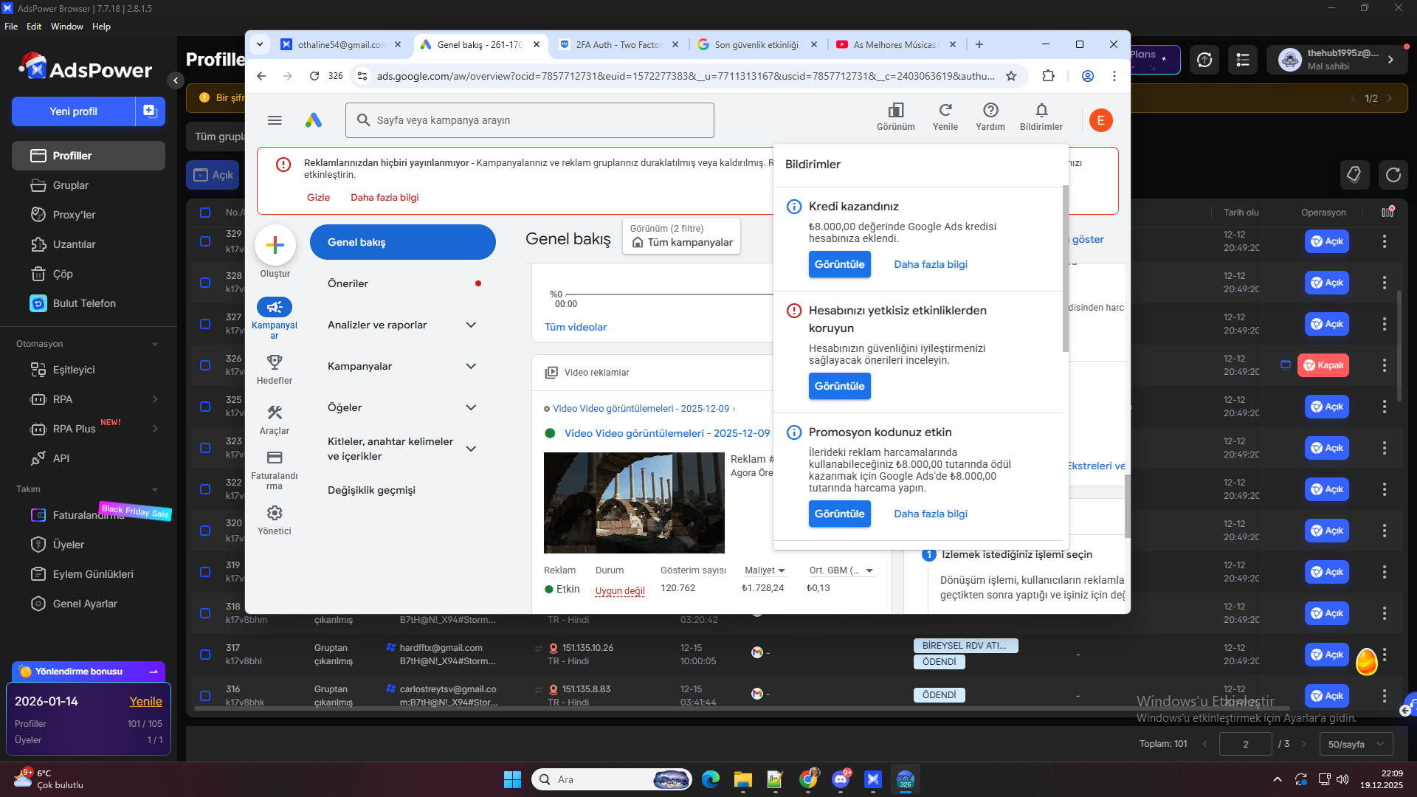1417x797 pixels.
Task: Click the AdsPower refresh list icon
Action: 1393,175
